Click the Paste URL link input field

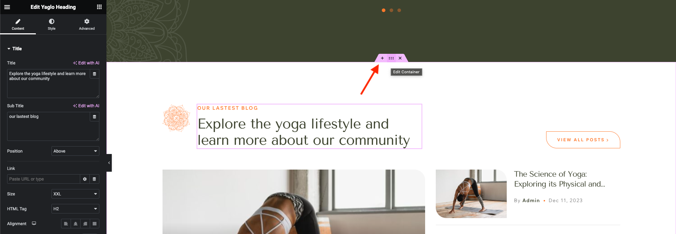pyautogui.click(x=44, y=179)
